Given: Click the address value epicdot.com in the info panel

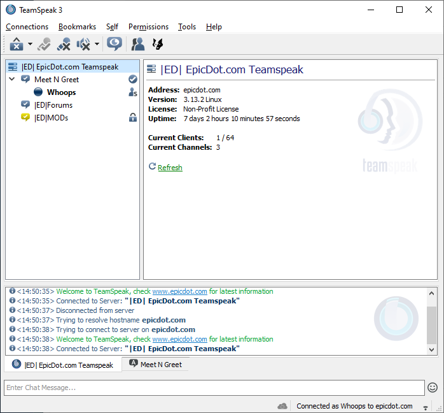Looking at the screenshot, I should (x=202, y=90).
